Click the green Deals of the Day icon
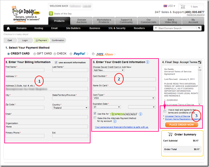This screenshot has height=167, width=209. [51, 13]
